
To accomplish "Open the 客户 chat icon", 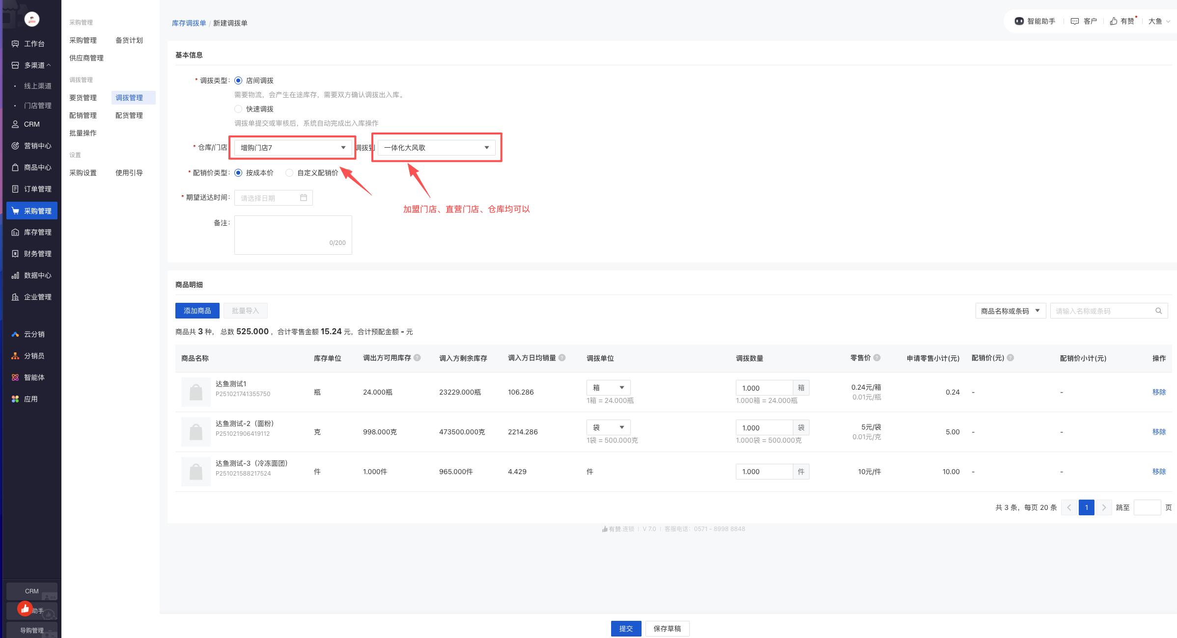I will (1074, 21).
